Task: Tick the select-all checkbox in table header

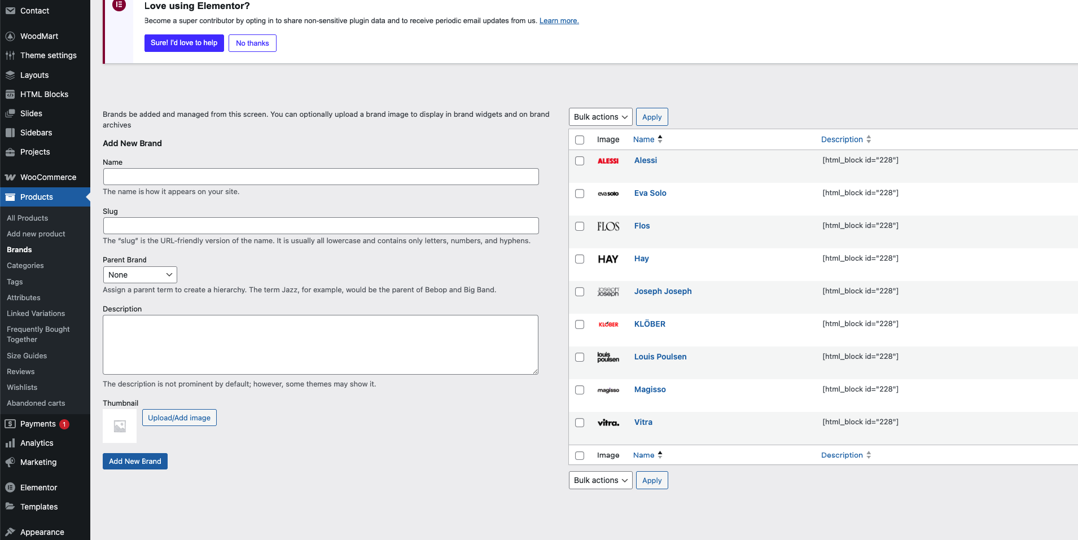Action: pos(580,140)
